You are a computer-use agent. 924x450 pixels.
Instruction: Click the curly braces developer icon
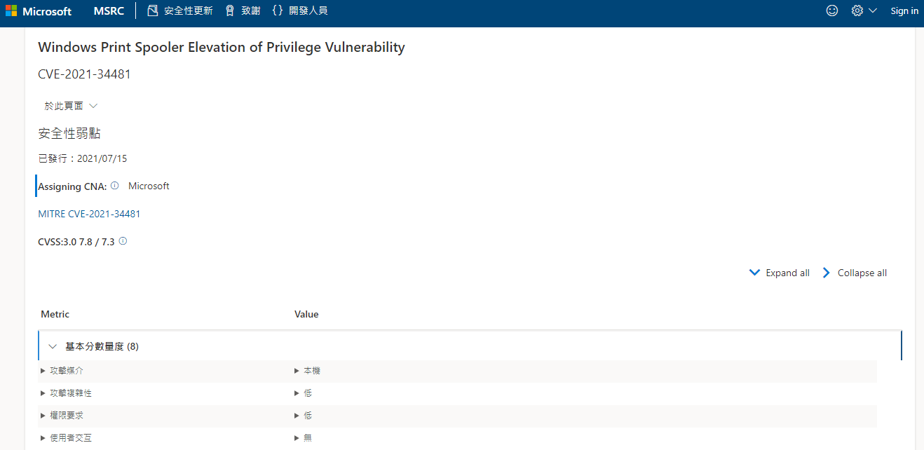(x=278, y=11)
